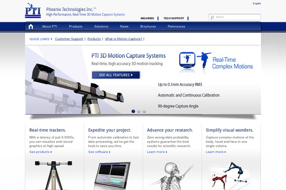The height and width of the screenshot is (190, 286).
Task: Click the tripod tracker product image
Action: [x=53, y=175]
